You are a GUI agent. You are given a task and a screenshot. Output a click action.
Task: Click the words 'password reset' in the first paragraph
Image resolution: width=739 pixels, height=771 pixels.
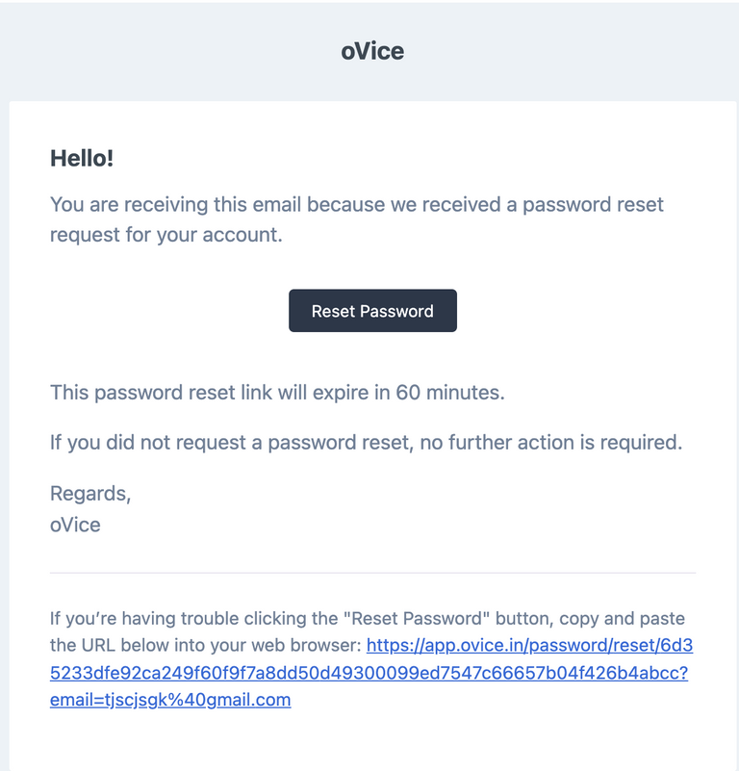[593, 205]
